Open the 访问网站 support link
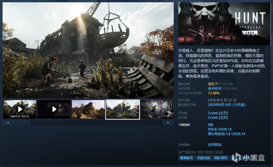The height and width of the screenshot is (167, 273). pyautogui.click(x=215, y=144)
